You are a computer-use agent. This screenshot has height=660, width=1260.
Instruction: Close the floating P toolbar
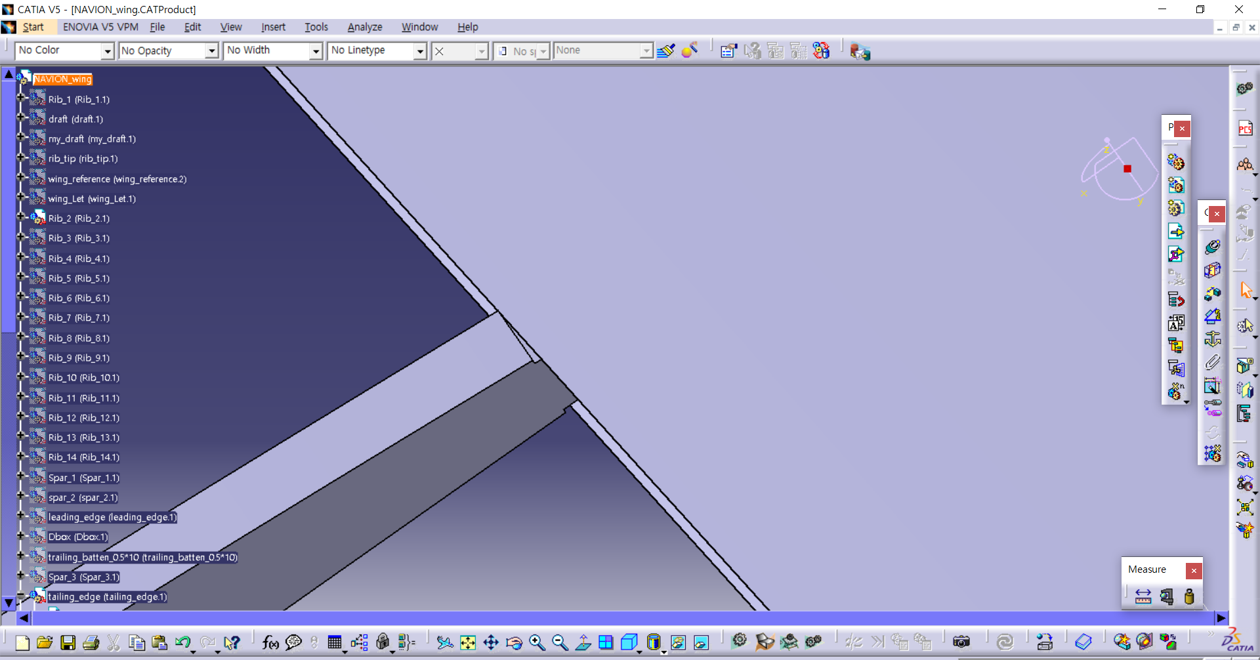click(x=1183, y=129)
